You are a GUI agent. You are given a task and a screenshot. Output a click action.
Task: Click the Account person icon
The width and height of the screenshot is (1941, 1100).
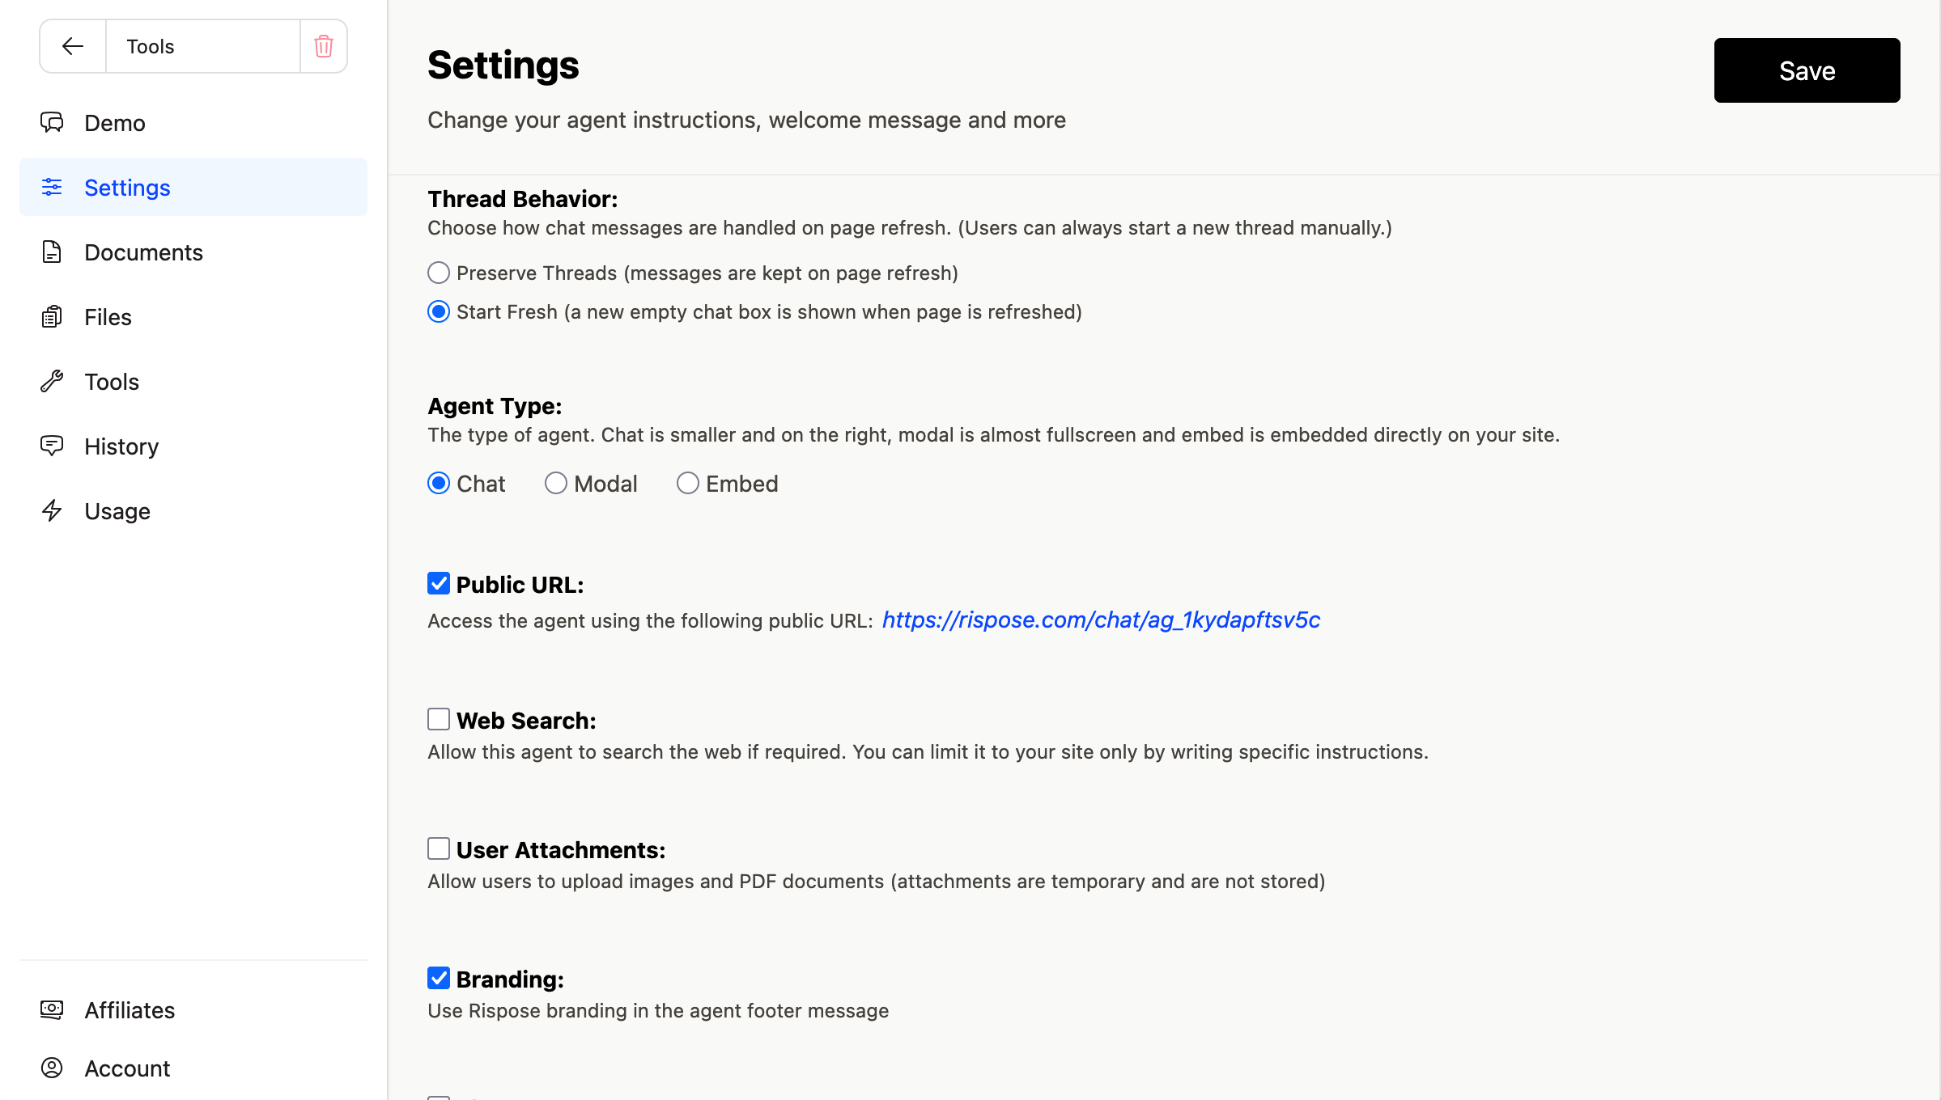click(x=52, y=1068)
